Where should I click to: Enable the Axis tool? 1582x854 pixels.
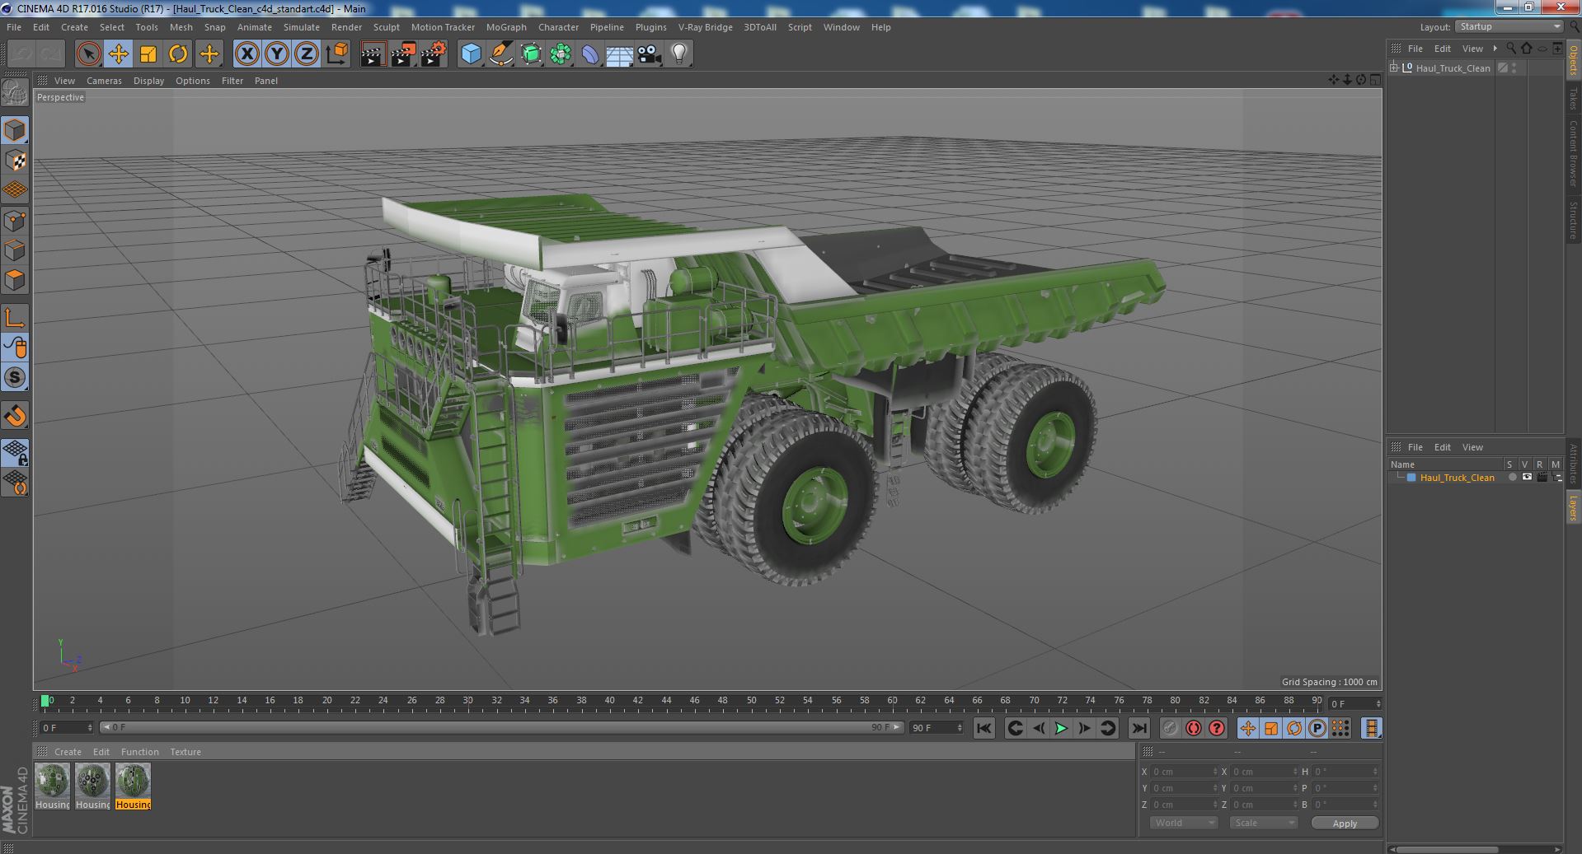15,318
